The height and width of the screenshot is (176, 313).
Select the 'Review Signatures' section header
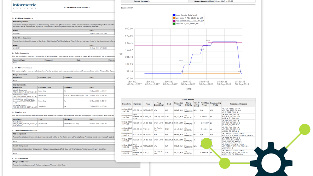(21, 21)
